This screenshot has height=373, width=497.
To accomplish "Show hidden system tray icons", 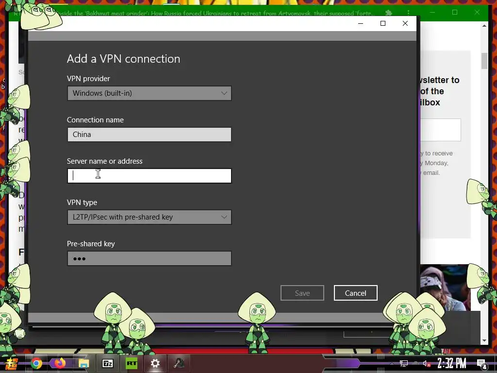I will 392,363.
